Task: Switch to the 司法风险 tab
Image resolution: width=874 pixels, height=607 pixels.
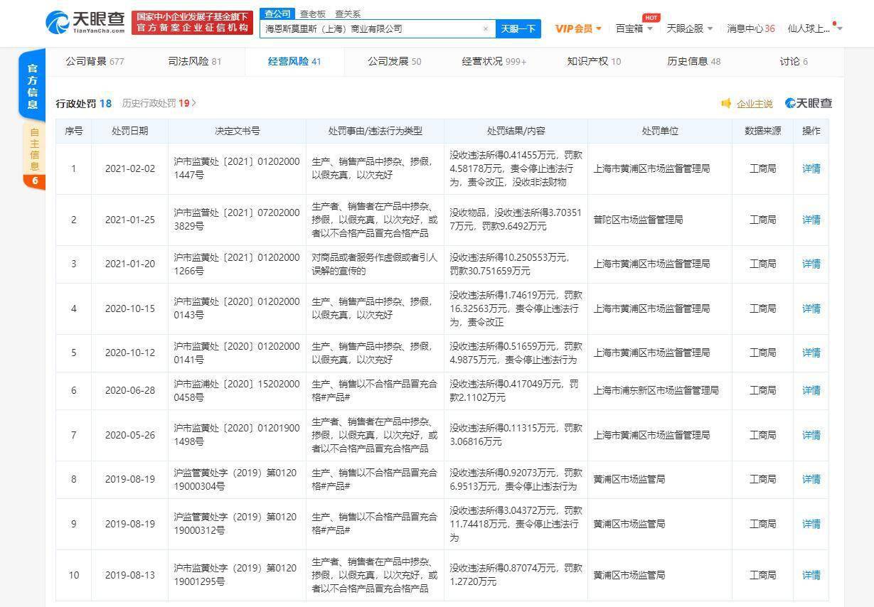Action: (194, 61)
